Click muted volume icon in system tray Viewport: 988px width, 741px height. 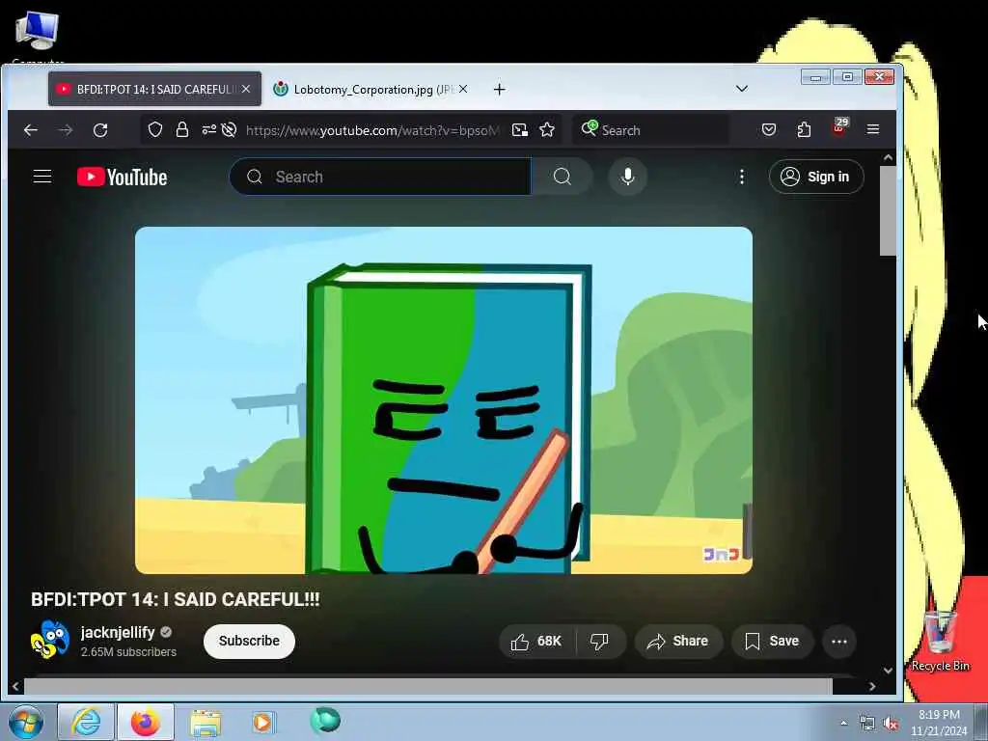pyautogui.click(x=891, y=724)
